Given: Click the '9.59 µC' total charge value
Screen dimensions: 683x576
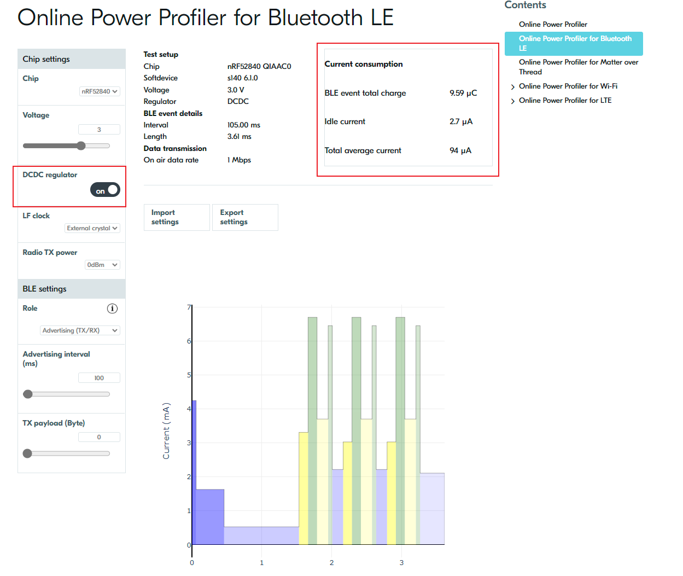Looking at the screenshot, I should (463, 93).
